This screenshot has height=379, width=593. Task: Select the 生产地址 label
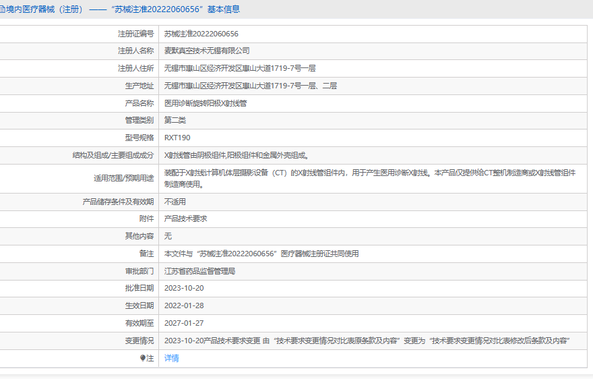coord(139,86)
